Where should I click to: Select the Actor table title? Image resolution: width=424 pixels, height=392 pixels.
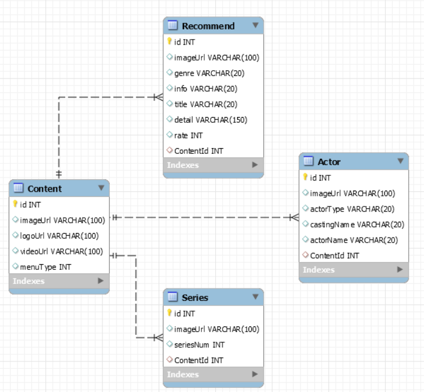[x=329, y=162]
